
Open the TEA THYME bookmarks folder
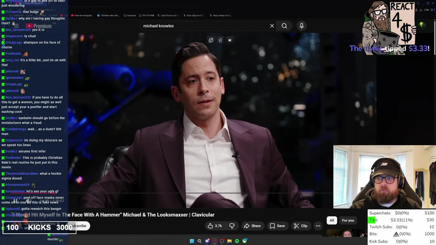coord(146,15)
